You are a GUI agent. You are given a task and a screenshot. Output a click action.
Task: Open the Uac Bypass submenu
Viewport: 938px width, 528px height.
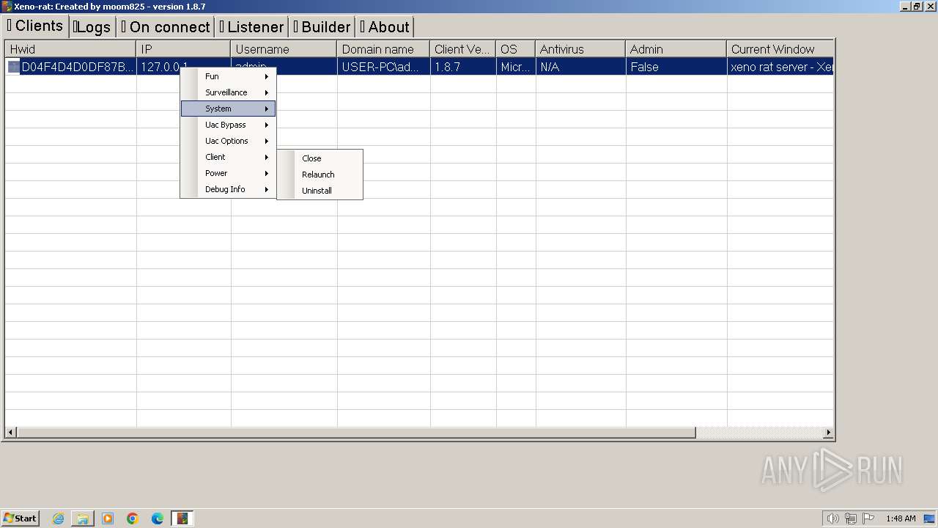tap(228, 125)
